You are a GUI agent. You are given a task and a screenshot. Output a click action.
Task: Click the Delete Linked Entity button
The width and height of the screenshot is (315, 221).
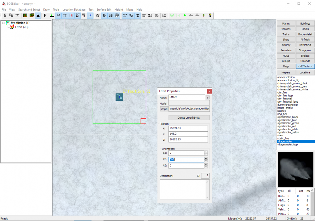point(189,118)
